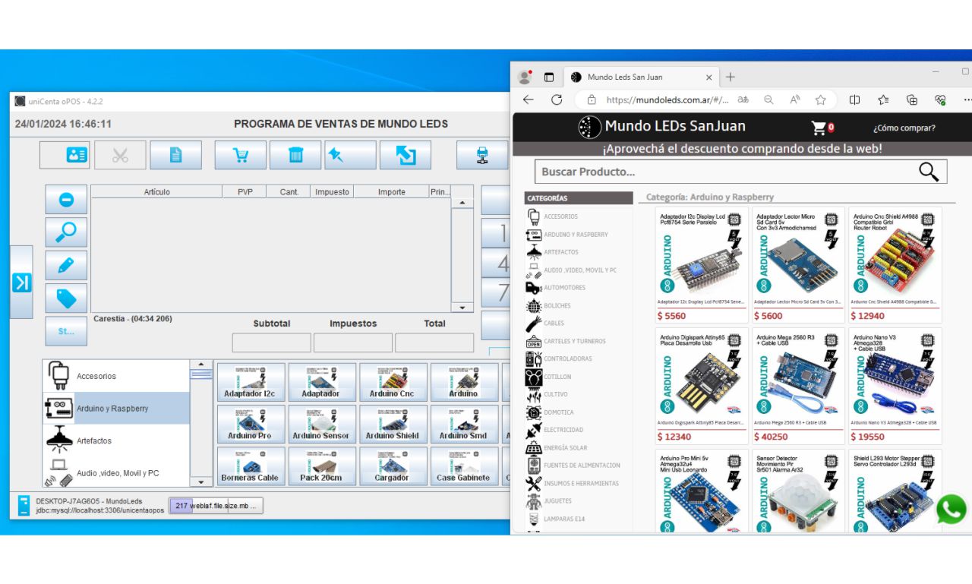This screenshot has height=584, width=972.
Task: Click the browser address bar URL
Action: click(667, 99)
